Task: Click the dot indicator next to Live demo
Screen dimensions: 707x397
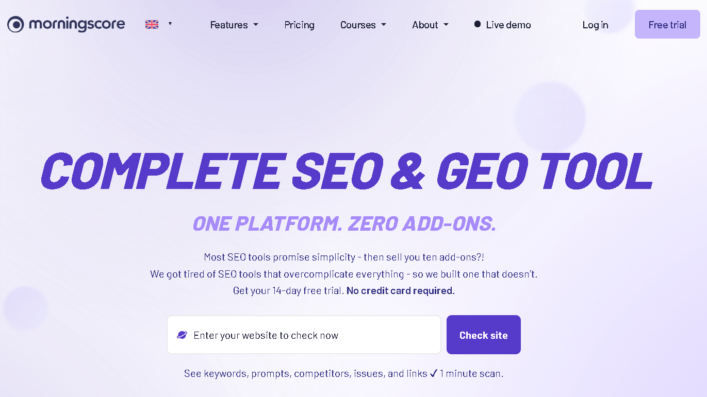Action: tap(478, 24)
